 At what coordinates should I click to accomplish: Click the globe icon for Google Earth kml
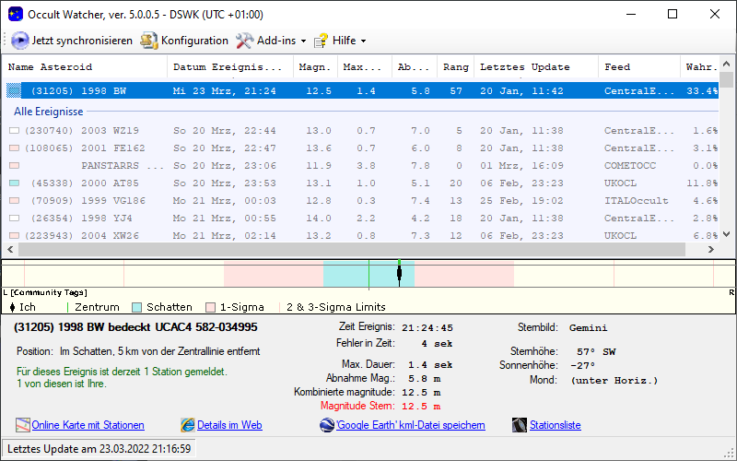click(x=327, y=425)
